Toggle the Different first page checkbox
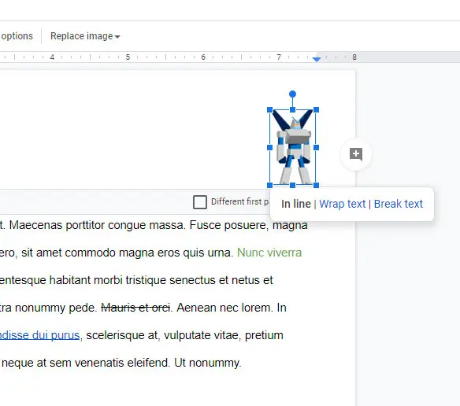 click(x=200, y=202)
